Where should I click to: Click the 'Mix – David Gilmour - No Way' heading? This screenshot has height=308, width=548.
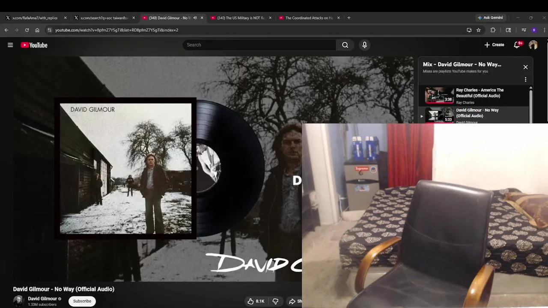pos(462,65)
